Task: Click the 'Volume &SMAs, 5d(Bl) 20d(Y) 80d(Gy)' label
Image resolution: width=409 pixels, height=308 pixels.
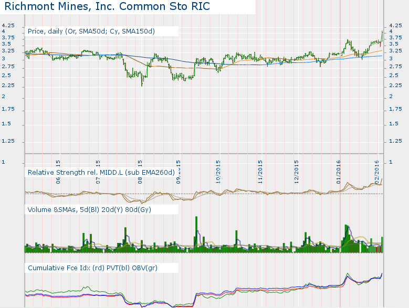Action: tap(89, 210)
